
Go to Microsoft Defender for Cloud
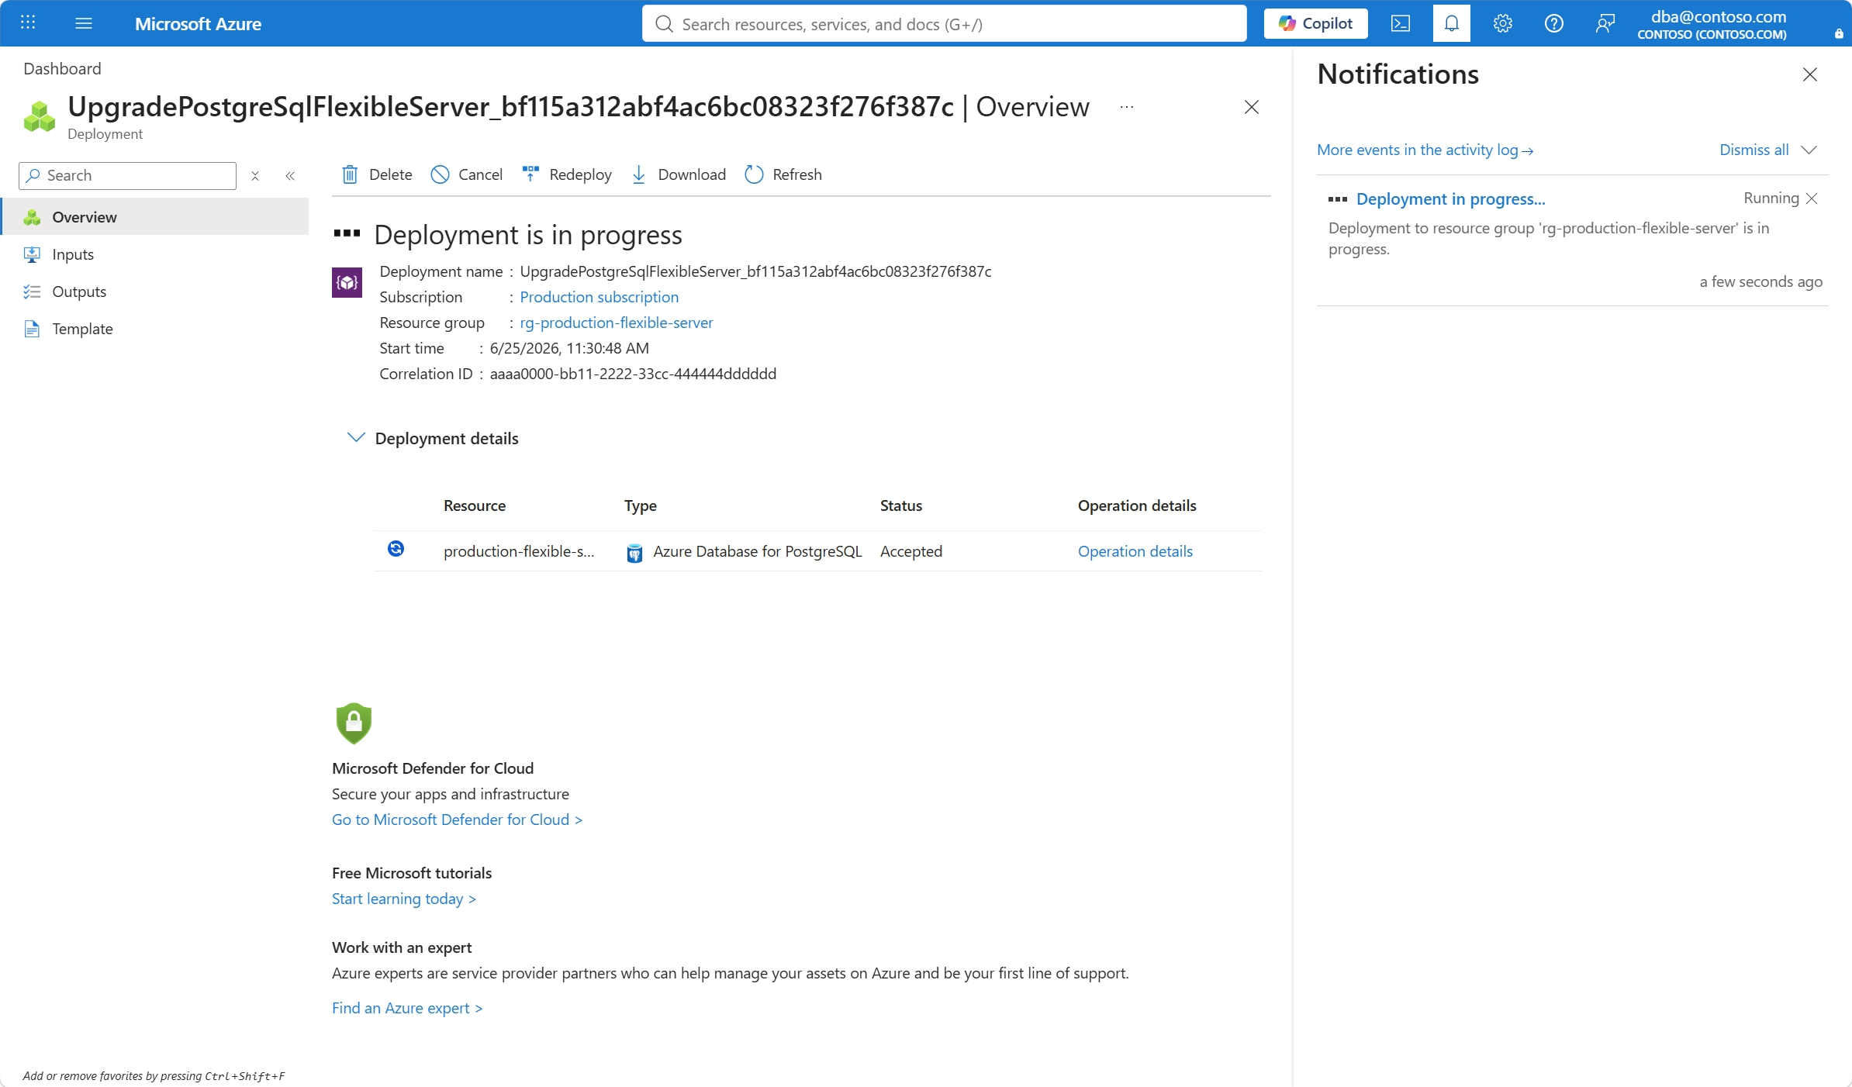point(457,820)
